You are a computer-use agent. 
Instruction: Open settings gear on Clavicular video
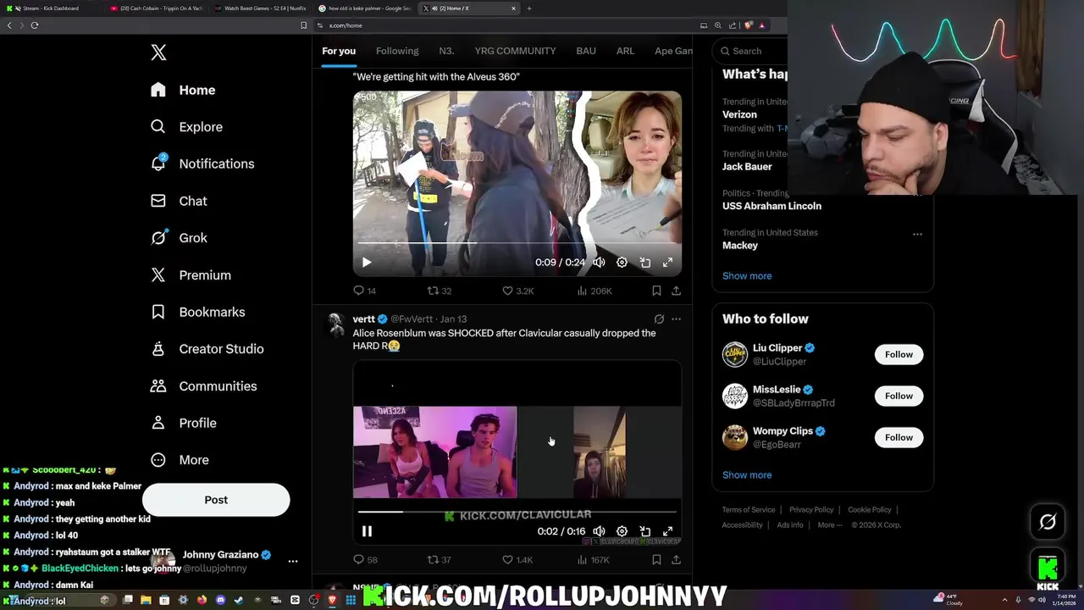tap(622, 531)
